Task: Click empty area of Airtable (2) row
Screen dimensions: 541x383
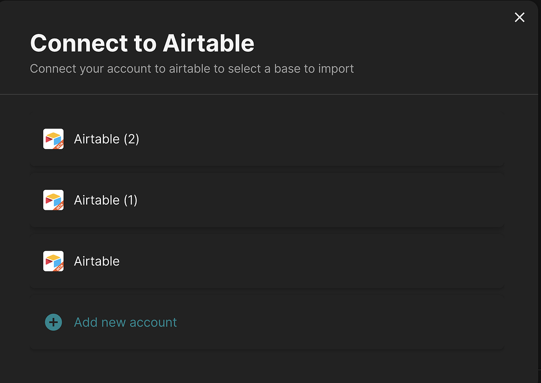Action: coord(317,139)
